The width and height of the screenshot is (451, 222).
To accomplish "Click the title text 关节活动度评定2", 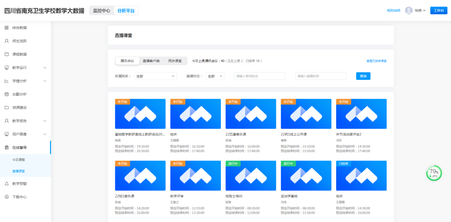I will pyautogui.click(x=349, y=134).
